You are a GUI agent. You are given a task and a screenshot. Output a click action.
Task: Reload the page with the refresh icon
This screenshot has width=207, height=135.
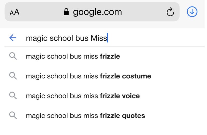point(170,12)
